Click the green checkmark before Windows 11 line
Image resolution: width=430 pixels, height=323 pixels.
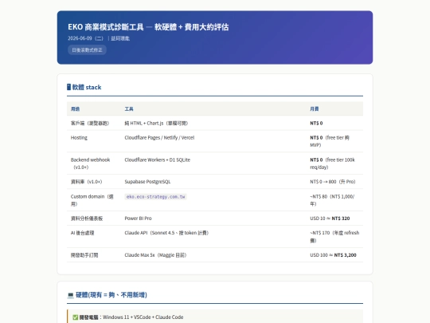click(76, 317)
